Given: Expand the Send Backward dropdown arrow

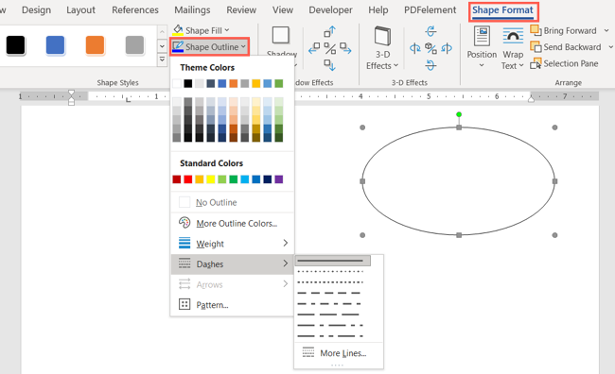Looking at the screenshot, I should (x=610, y=47).
